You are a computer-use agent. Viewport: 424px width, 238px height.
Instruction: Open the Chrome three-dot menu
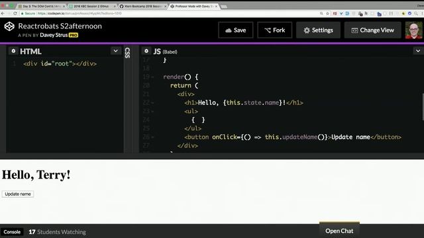(x=422, y=13)
